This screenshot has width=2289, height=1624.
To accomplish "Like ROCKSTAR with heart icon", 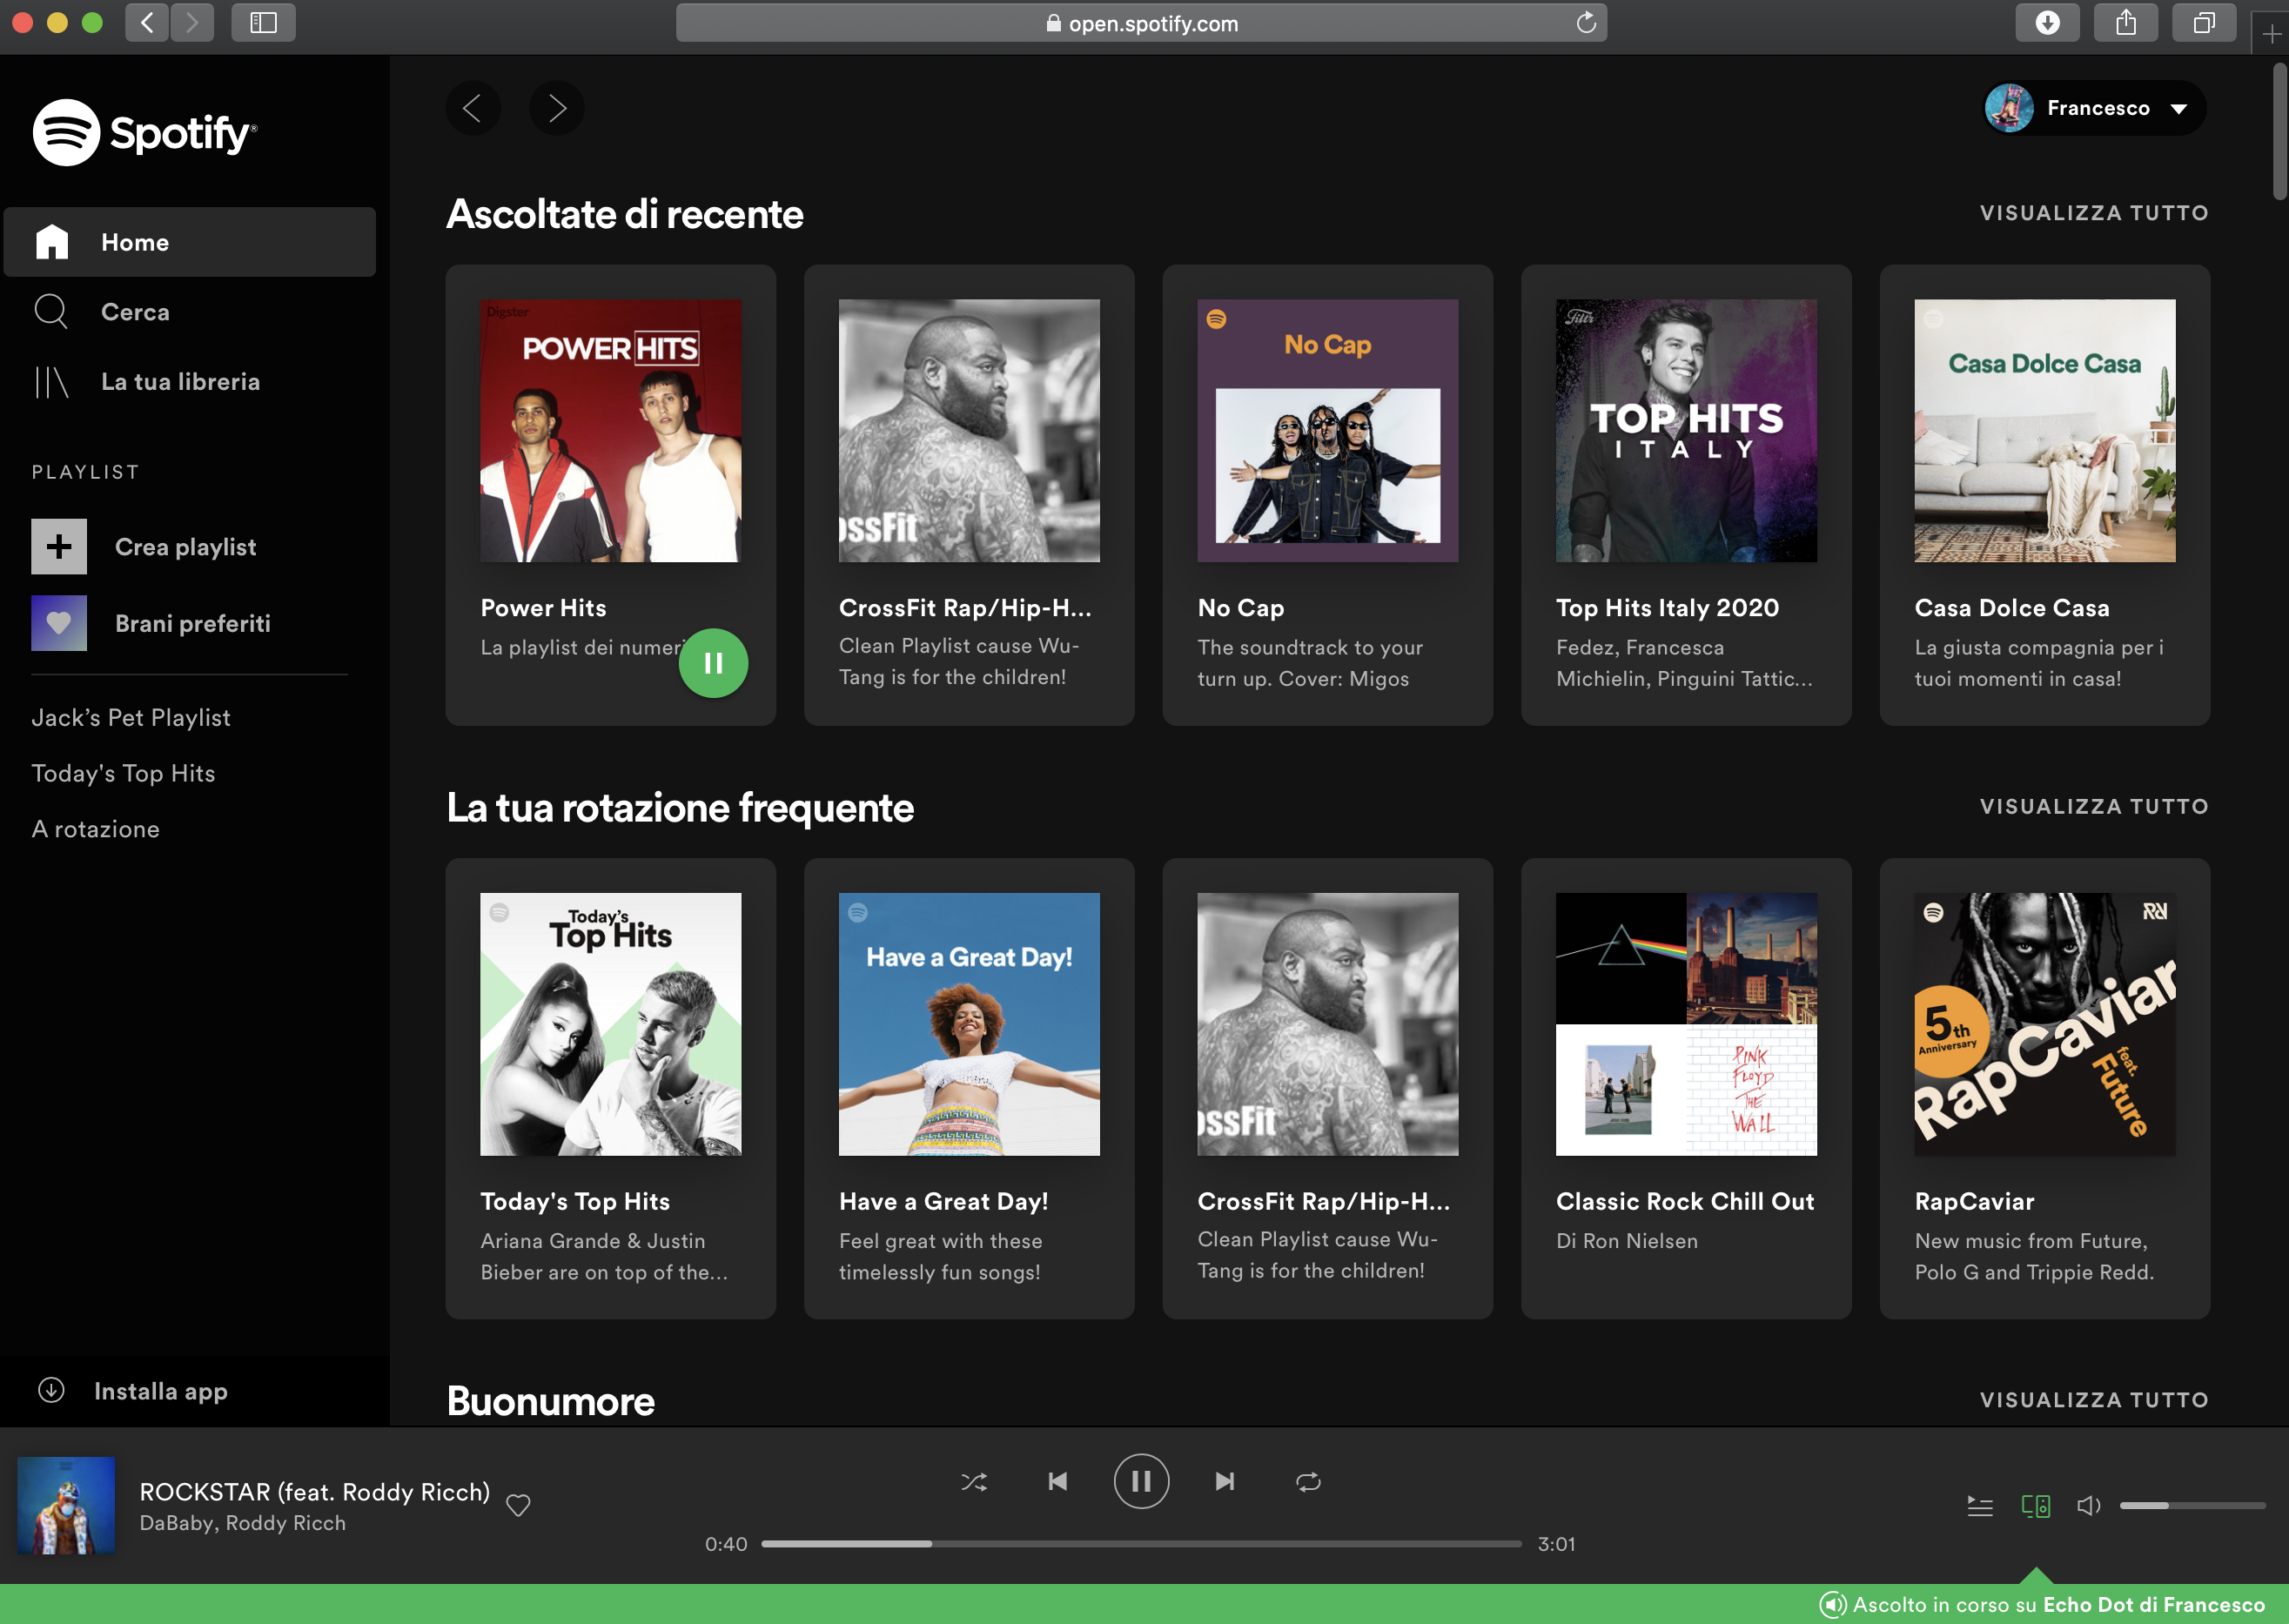I will (x=518, y=1506).
